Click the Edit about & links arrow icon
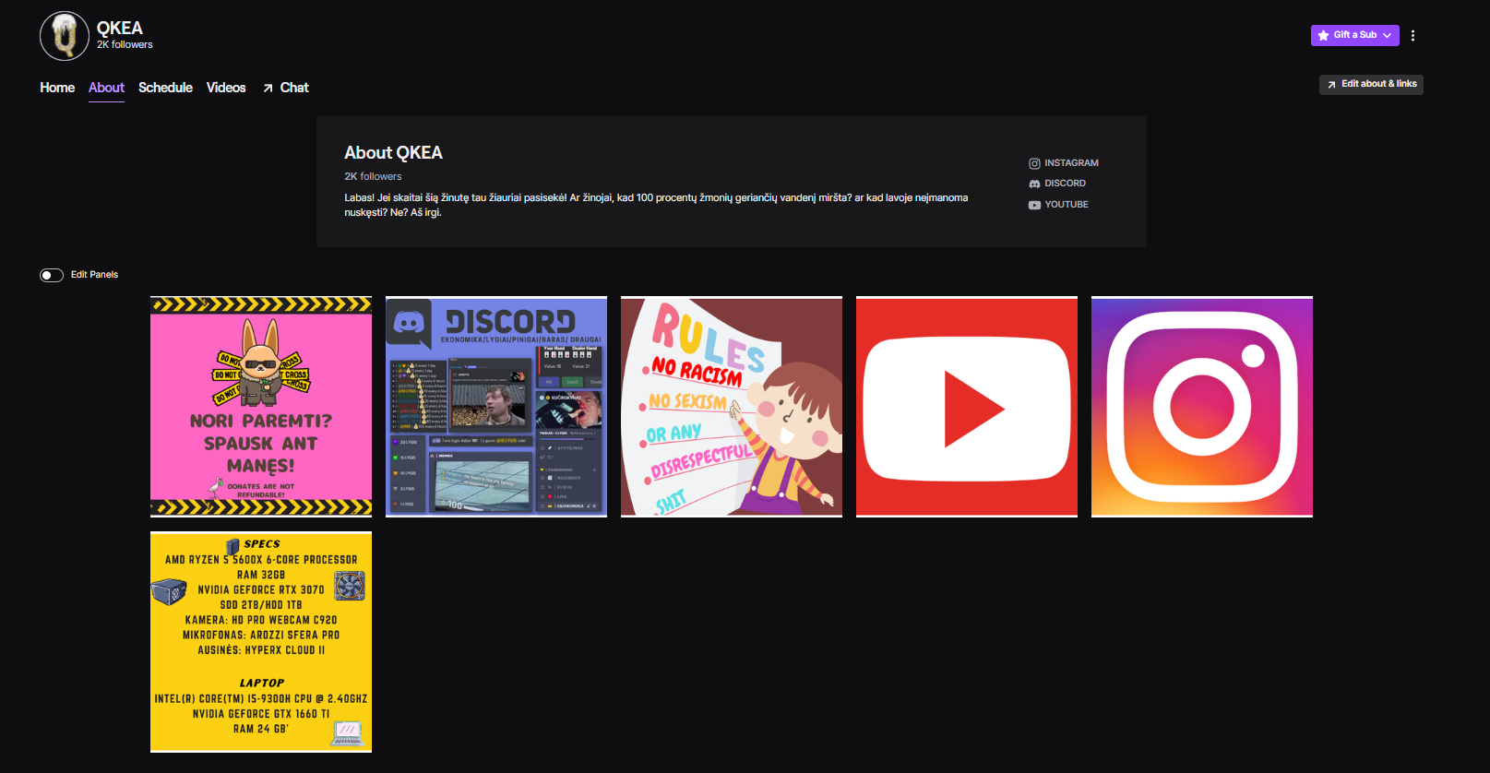The width and height of the screenshot is (1490, 773). (x=1331, y=85)
